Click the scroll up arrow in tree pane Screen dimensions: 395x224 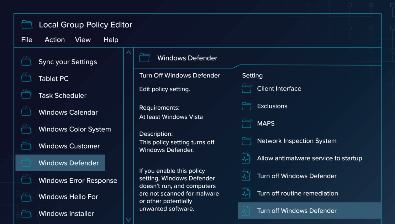point(129,53)
